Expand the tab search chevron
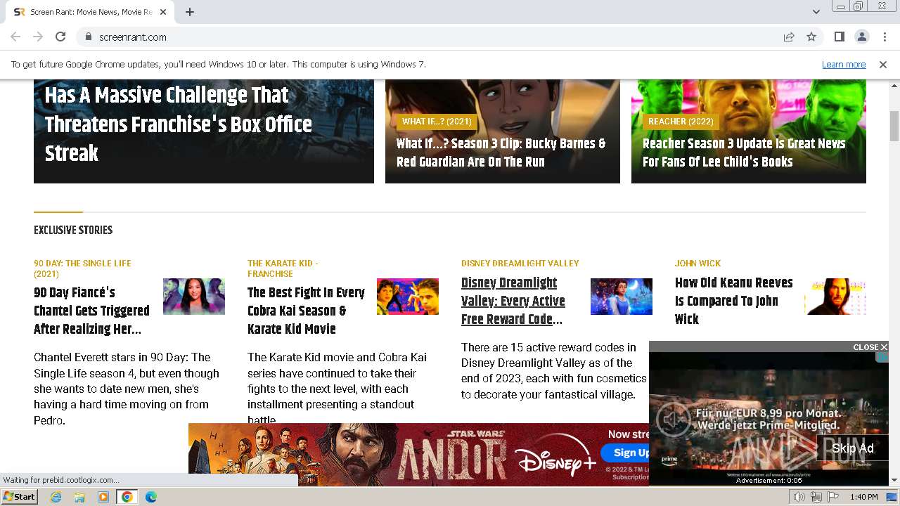The image size is (900, 506). coord(816,12)
